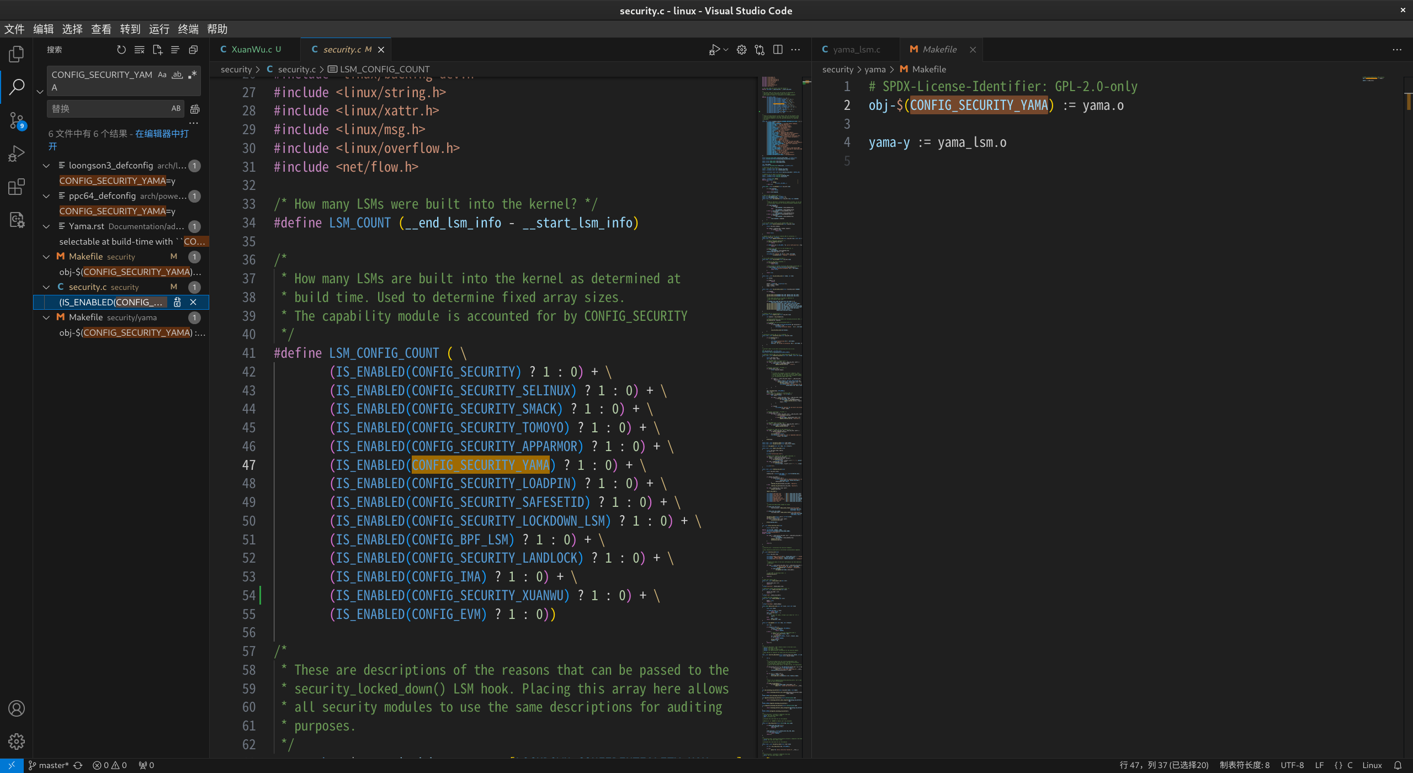This screenshot has height=773, width=1413.
Task: Collapse ppc64_defconfig search result group
Action: click(46, 196)
